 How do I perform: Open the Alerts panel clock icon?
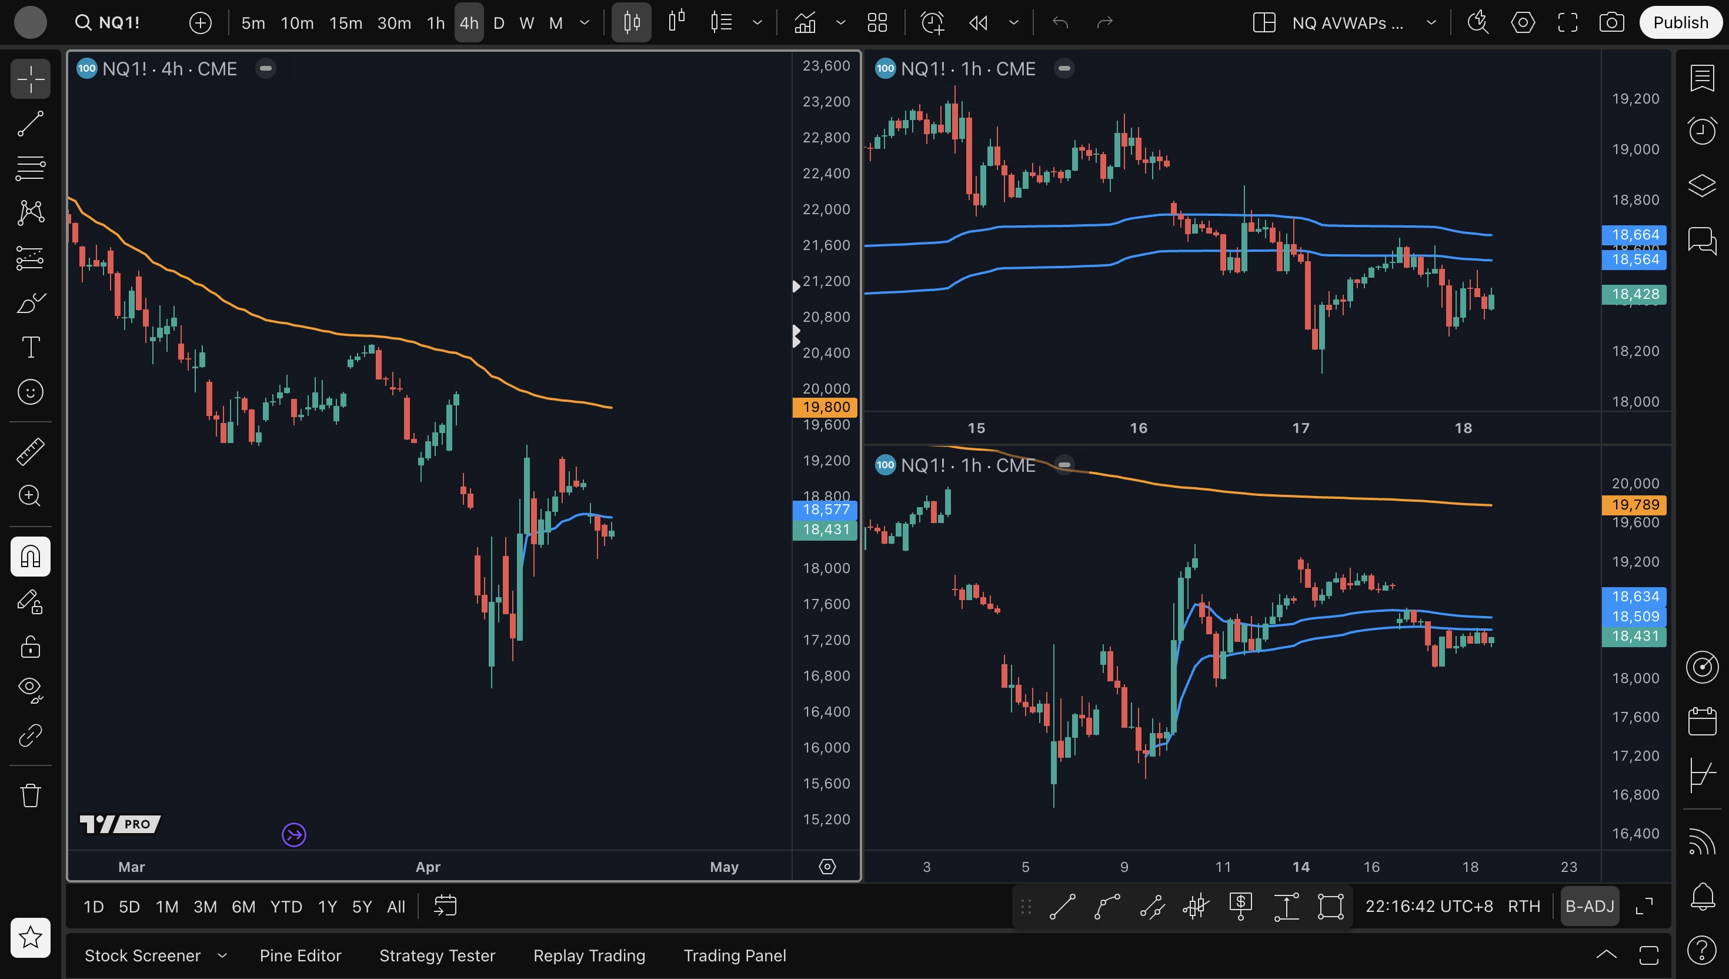[1701, 131]
